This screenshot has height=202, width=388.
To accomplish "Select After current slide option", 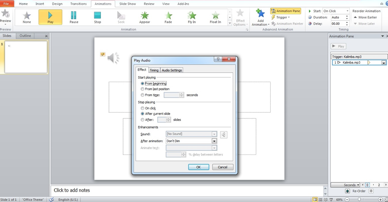I will 142,114.
